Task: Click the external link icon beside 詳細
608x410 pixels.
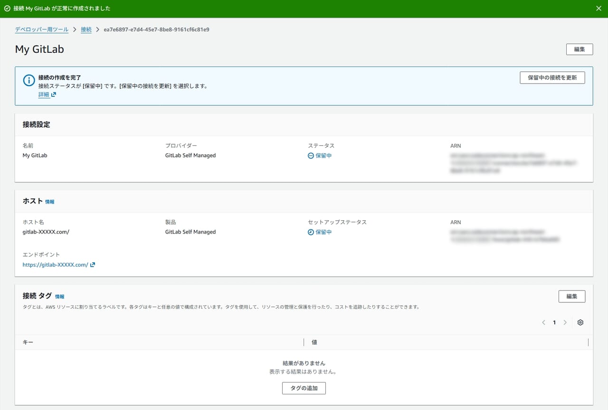Action: click(x=54, y=94)
